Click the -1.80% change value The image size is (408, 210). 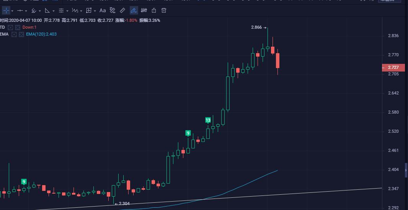pos(131,20)
